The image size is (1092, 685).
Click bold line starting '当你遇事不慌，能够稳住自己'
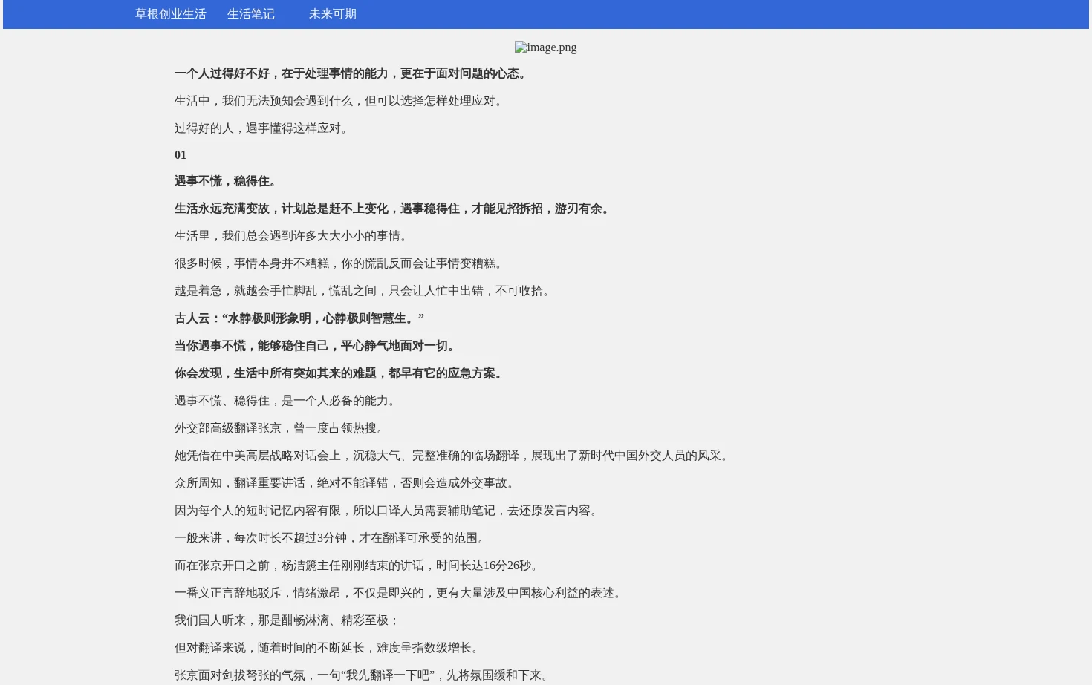[316, 346]
